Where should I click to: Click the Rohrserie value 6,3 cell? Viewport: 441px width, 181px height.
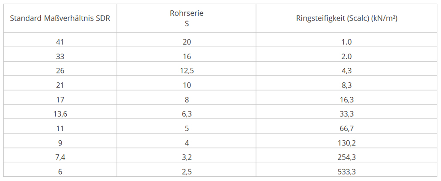(x=187, y=114)
